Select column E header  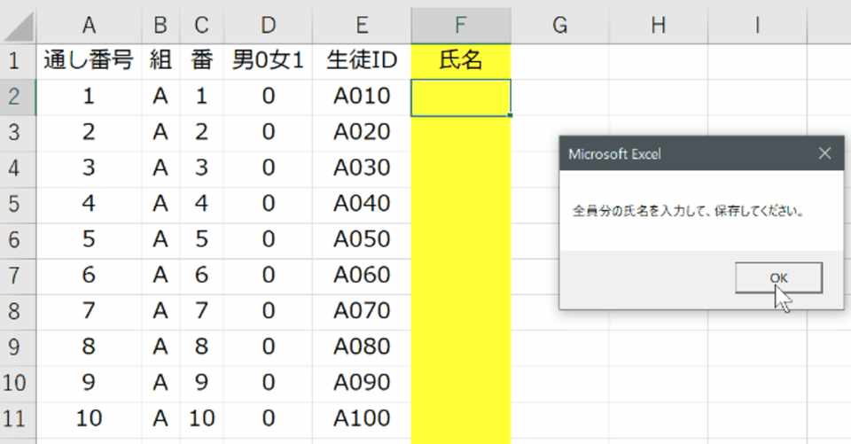click(x=362, y=26)
